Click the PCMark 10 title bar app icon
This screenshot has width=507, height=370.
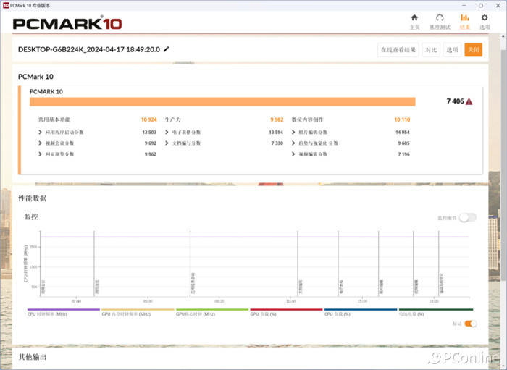(x=5, y=4)
